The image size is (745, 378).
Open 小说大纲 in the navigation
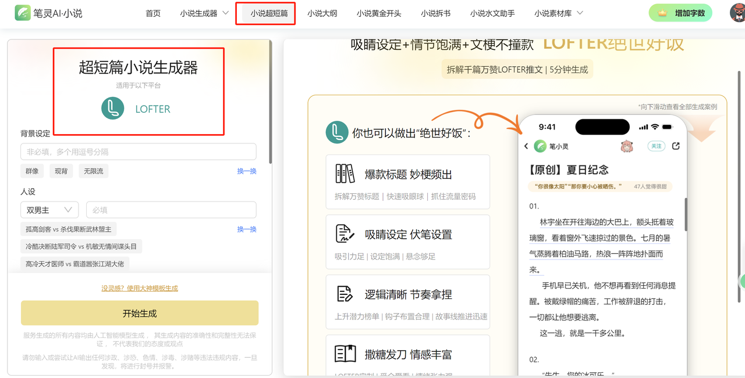[322, 13]
